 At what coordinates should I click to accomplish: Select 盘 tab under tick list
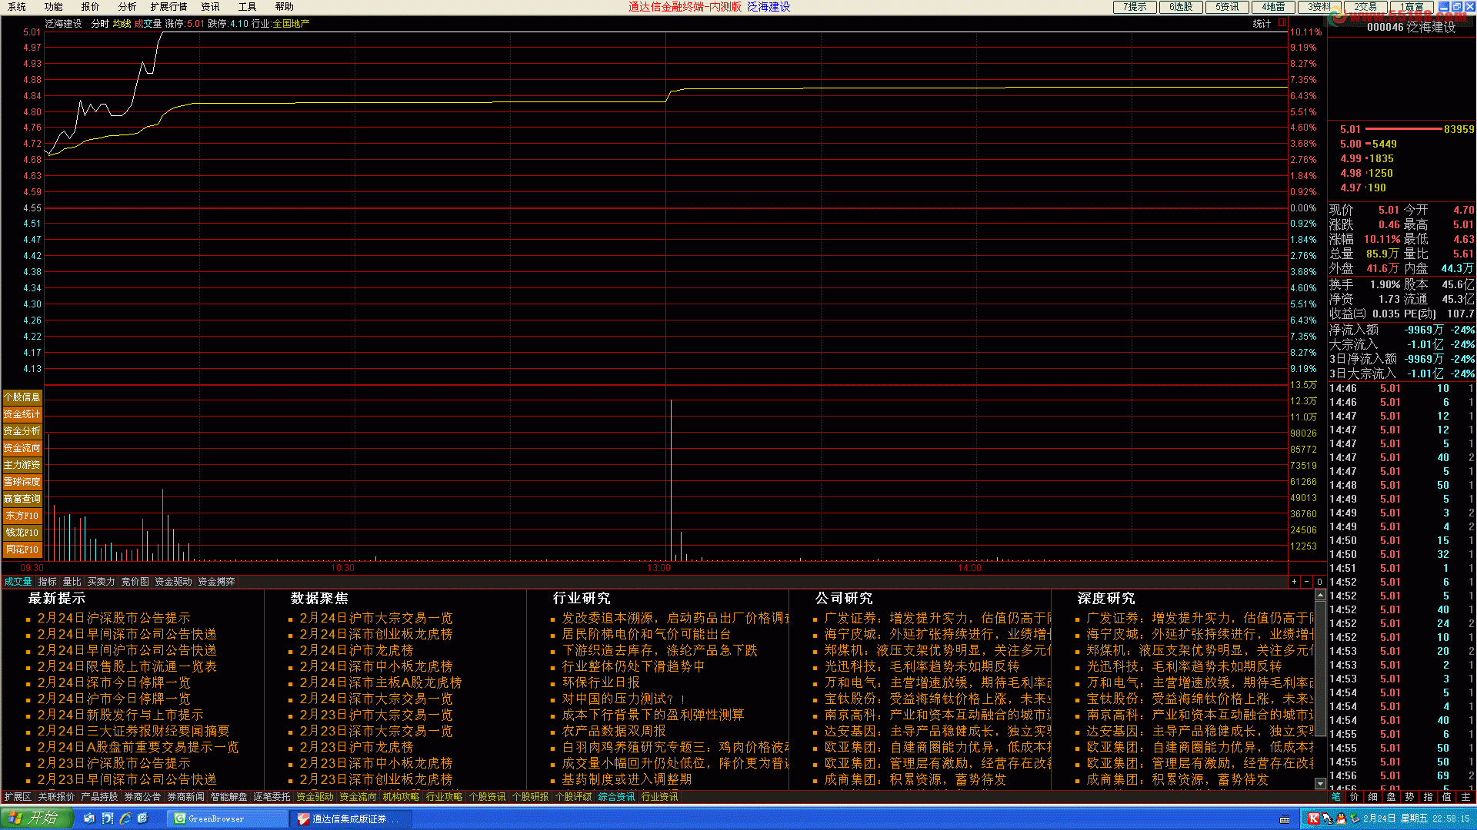pyautogui.click(x=1392, y=797)
